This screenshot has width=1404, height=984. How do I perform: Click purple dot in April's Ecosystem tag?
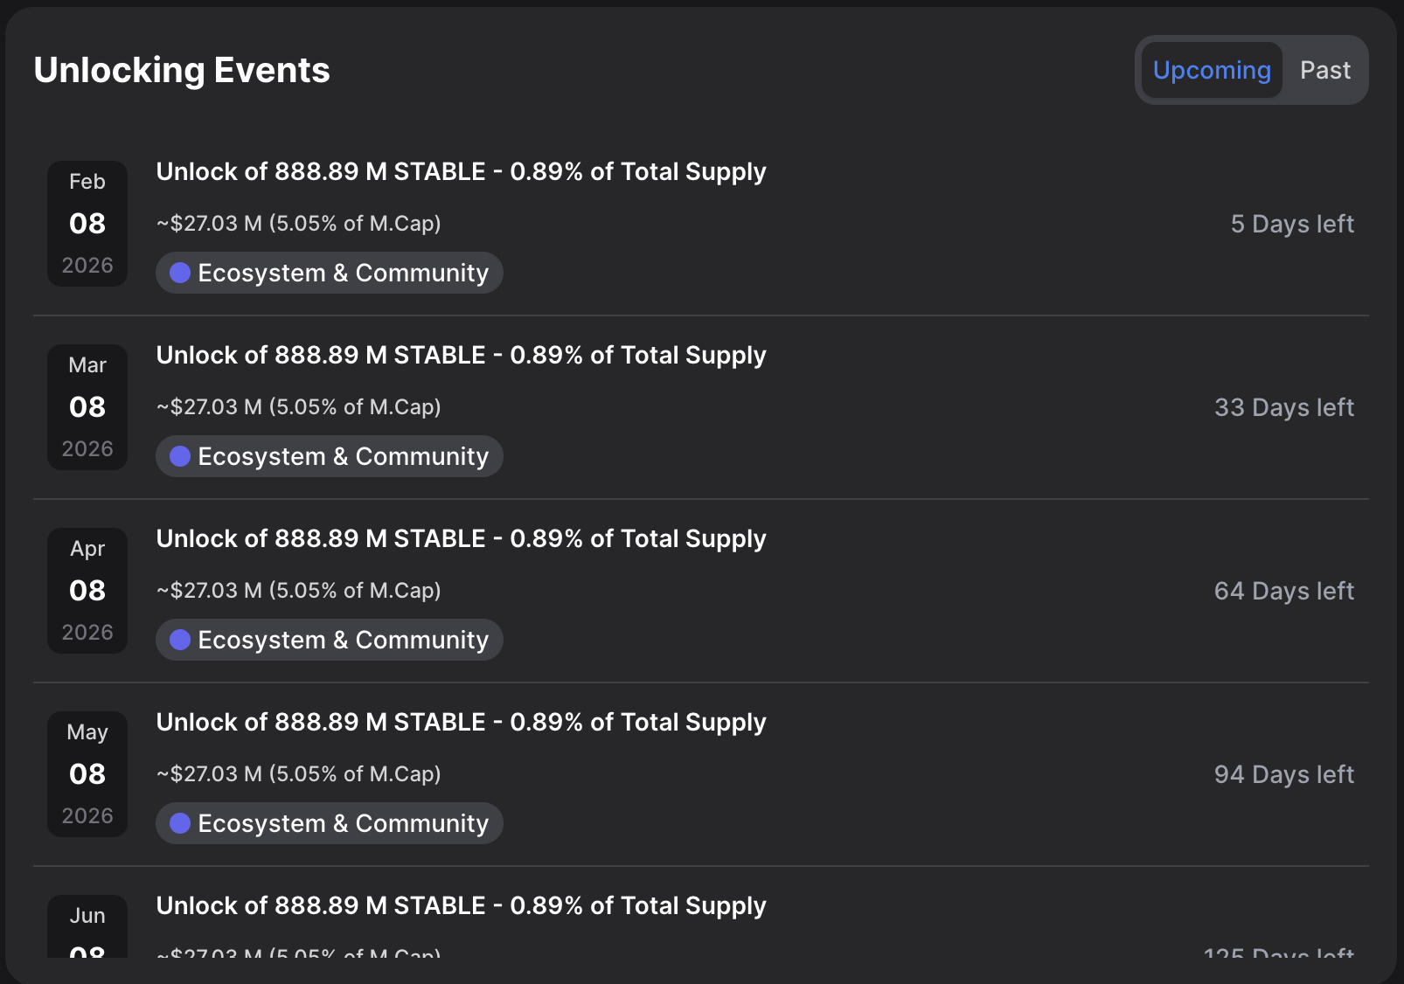pyautogui.click(x=180, y=640)
